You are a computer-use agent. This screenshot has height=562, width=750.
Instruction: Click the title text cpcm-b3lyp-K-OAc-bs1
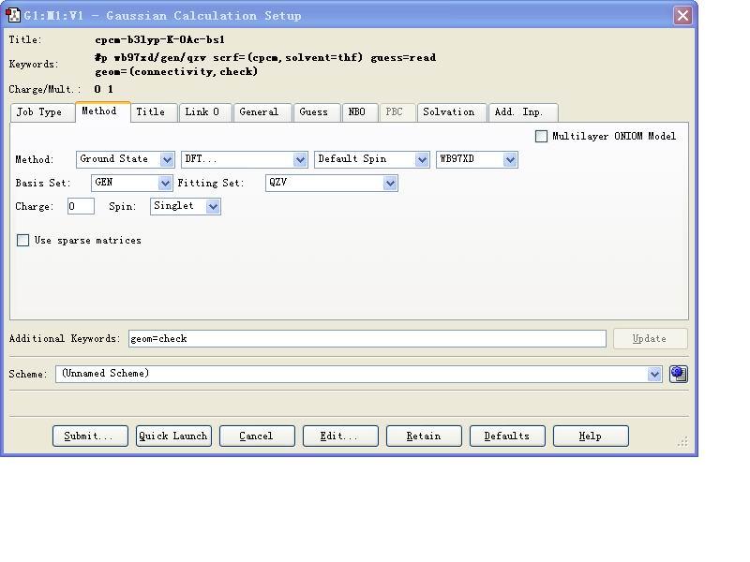159,39
